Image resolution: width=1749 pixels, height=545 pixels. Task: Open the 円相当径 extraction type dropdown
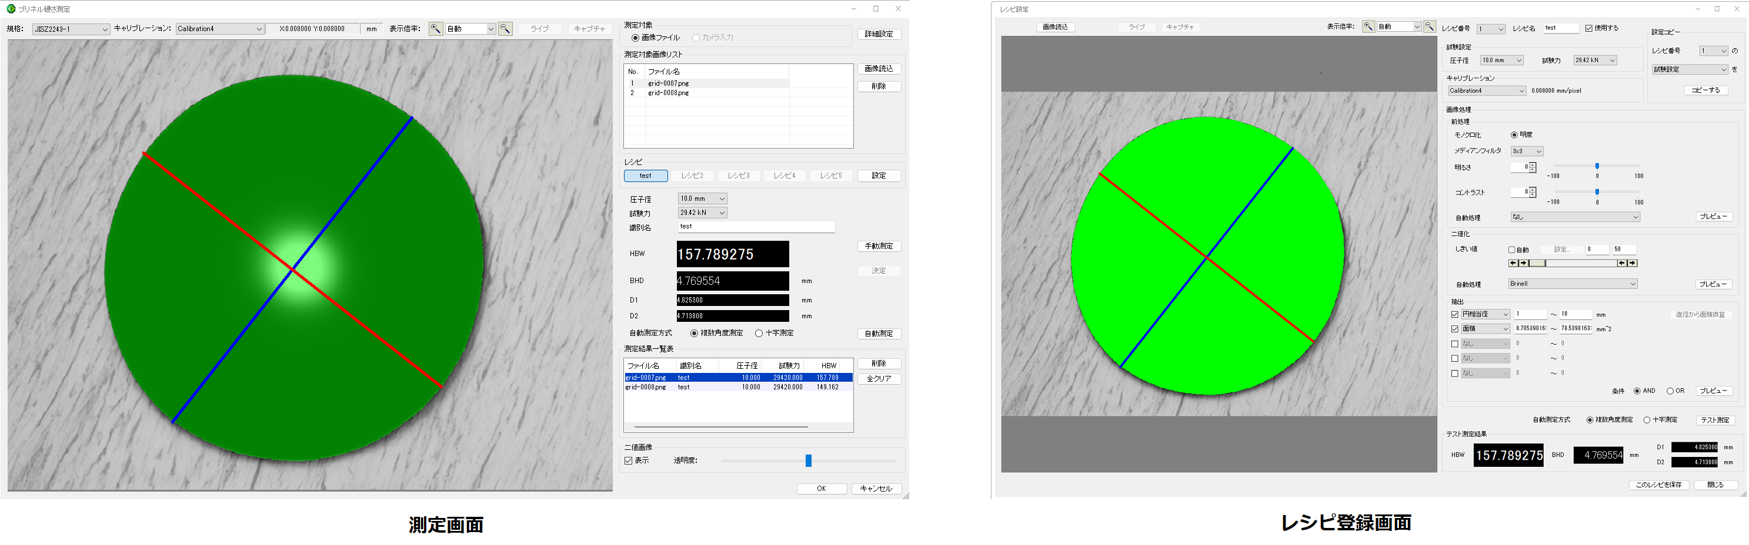(1485, 315)
